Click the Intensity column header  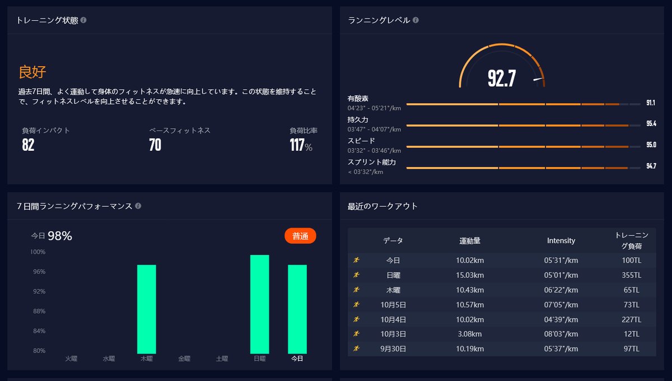(x=561, y=240)
